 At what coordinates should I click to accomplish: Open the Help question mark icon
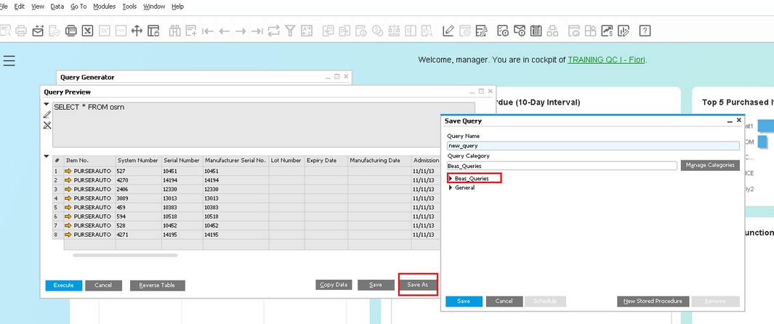(645, 31)
